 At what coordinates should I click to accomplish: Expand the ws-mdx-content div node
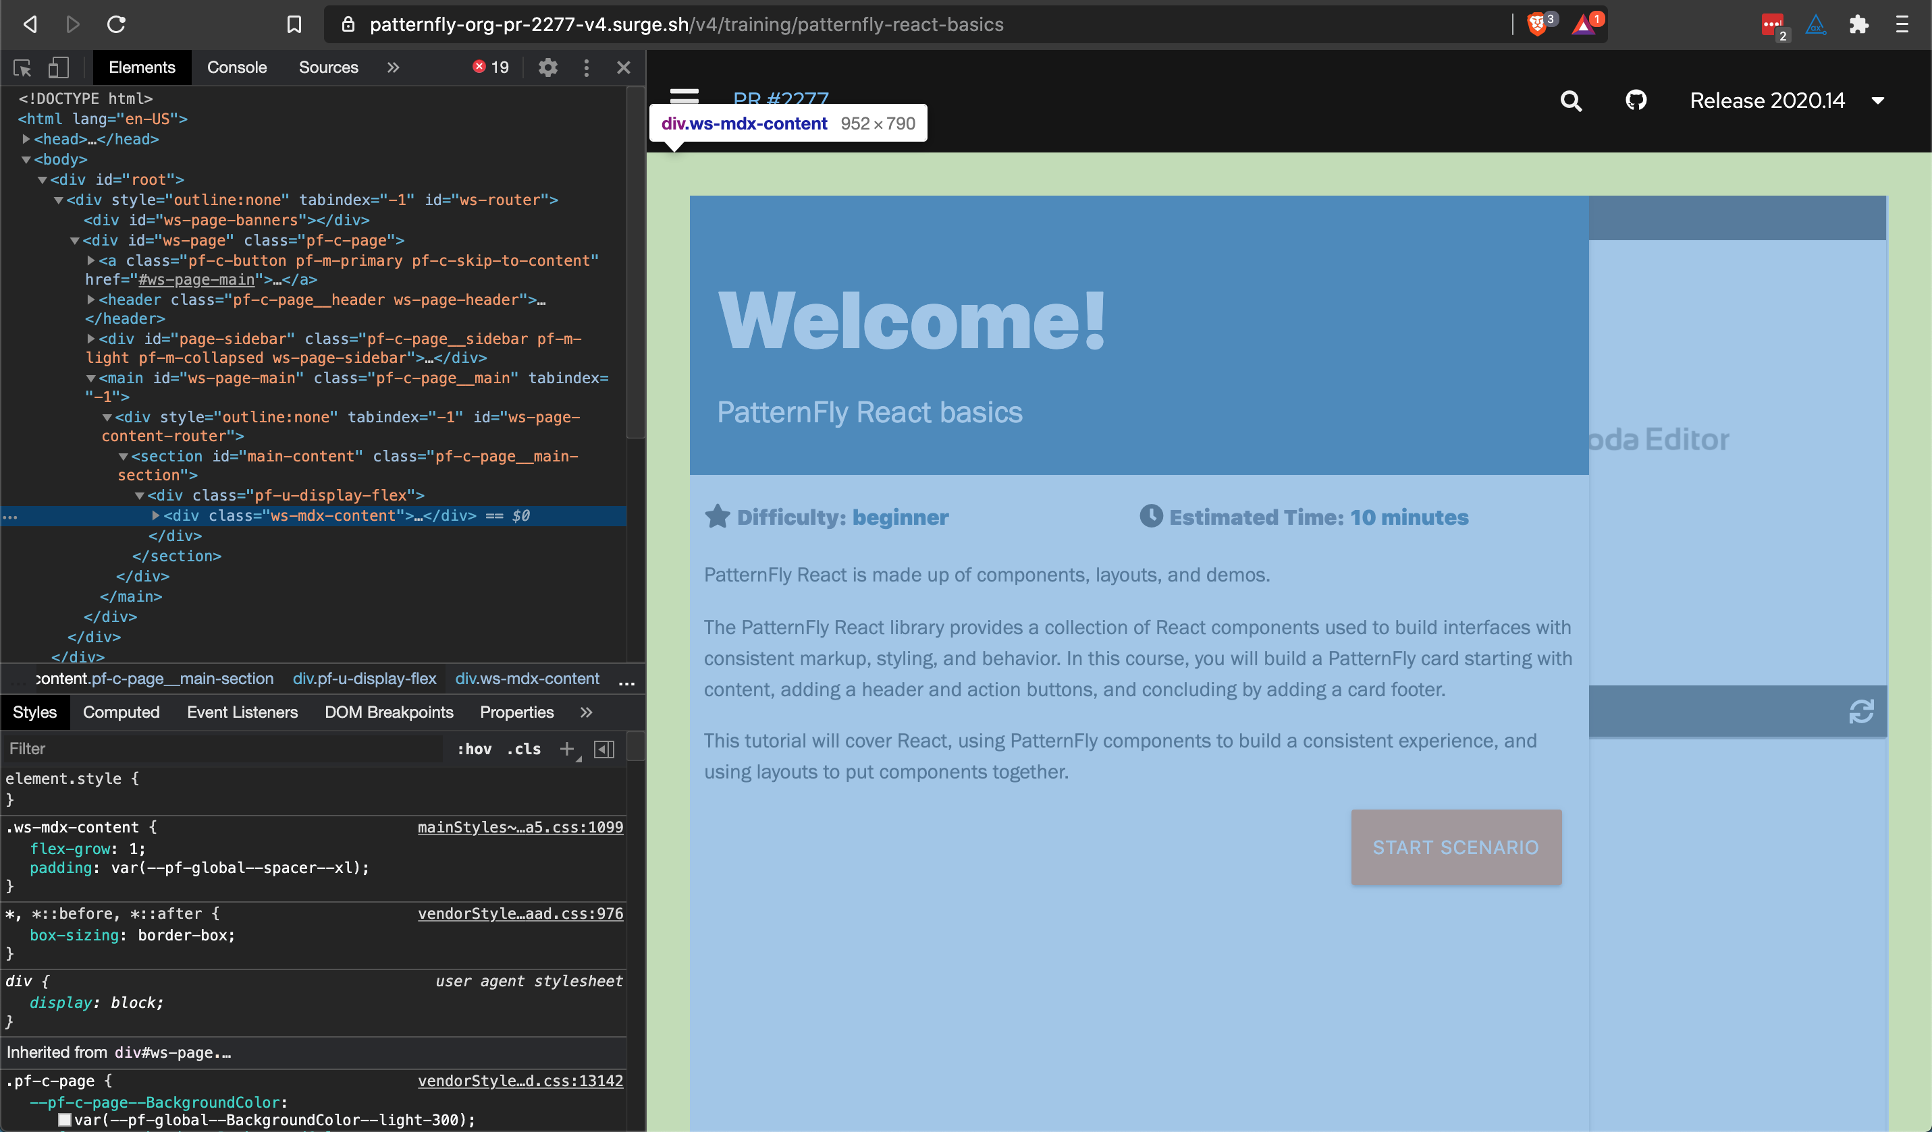[156, 516]
